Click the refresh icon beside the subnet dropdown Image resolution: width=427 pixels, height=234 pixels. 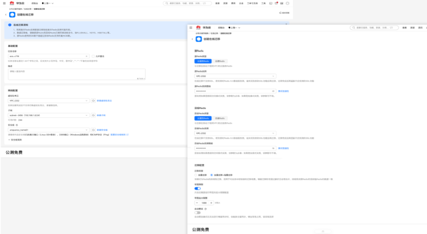coord(93,115)
